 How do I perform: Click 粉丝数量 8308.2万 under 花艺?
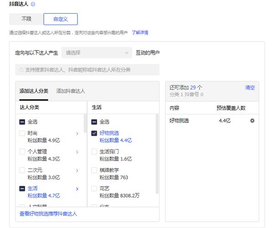(119, 196)
